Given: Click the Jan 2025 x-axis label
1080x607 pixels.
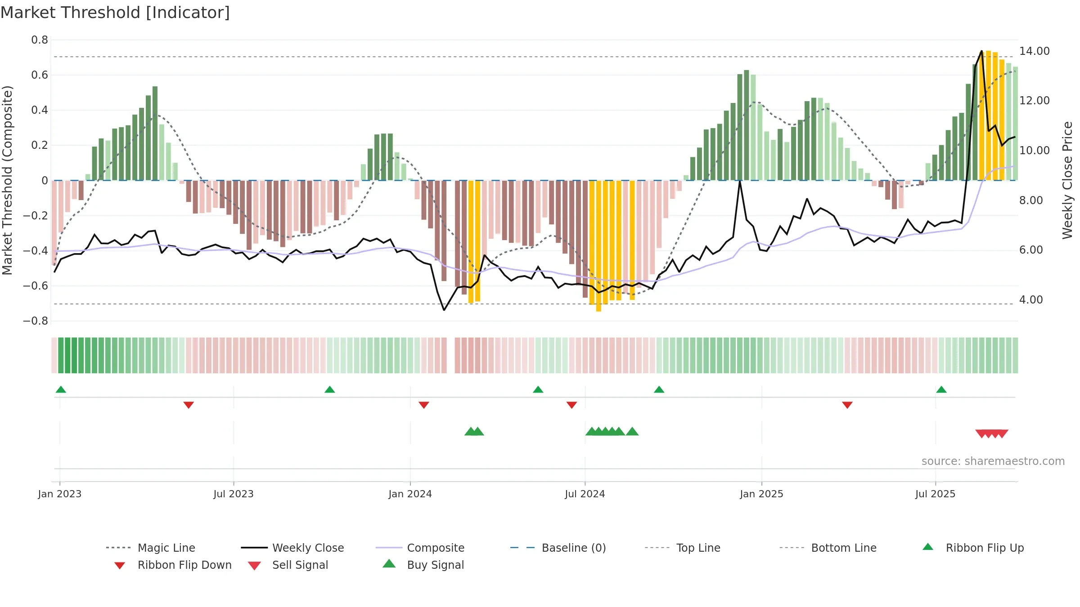Looking at the screenshot, I should click(x=761, y=494).
